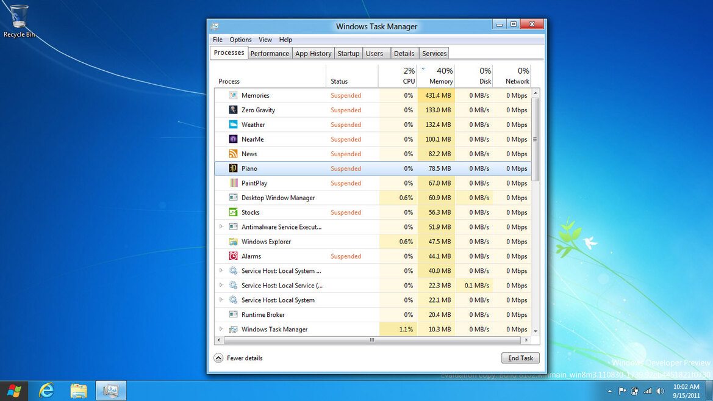This screenshot has width=713, height=401.
Task: Sort by the Memory column header
Action: point(436,76)
